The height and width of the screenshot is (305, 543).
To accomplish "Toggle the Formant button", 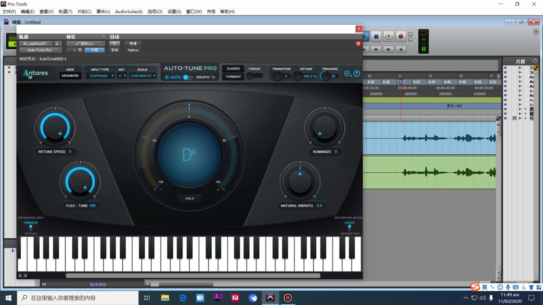I will (233, 77).
